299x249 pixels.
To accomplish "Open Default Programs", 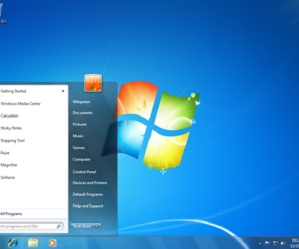I will pyautogui.click(x=88, y=194).
